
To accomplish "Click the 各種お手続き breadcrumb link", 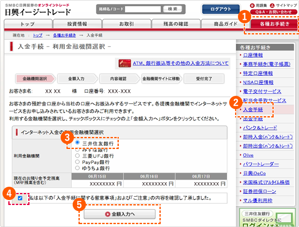I will (x=64, y=35).
